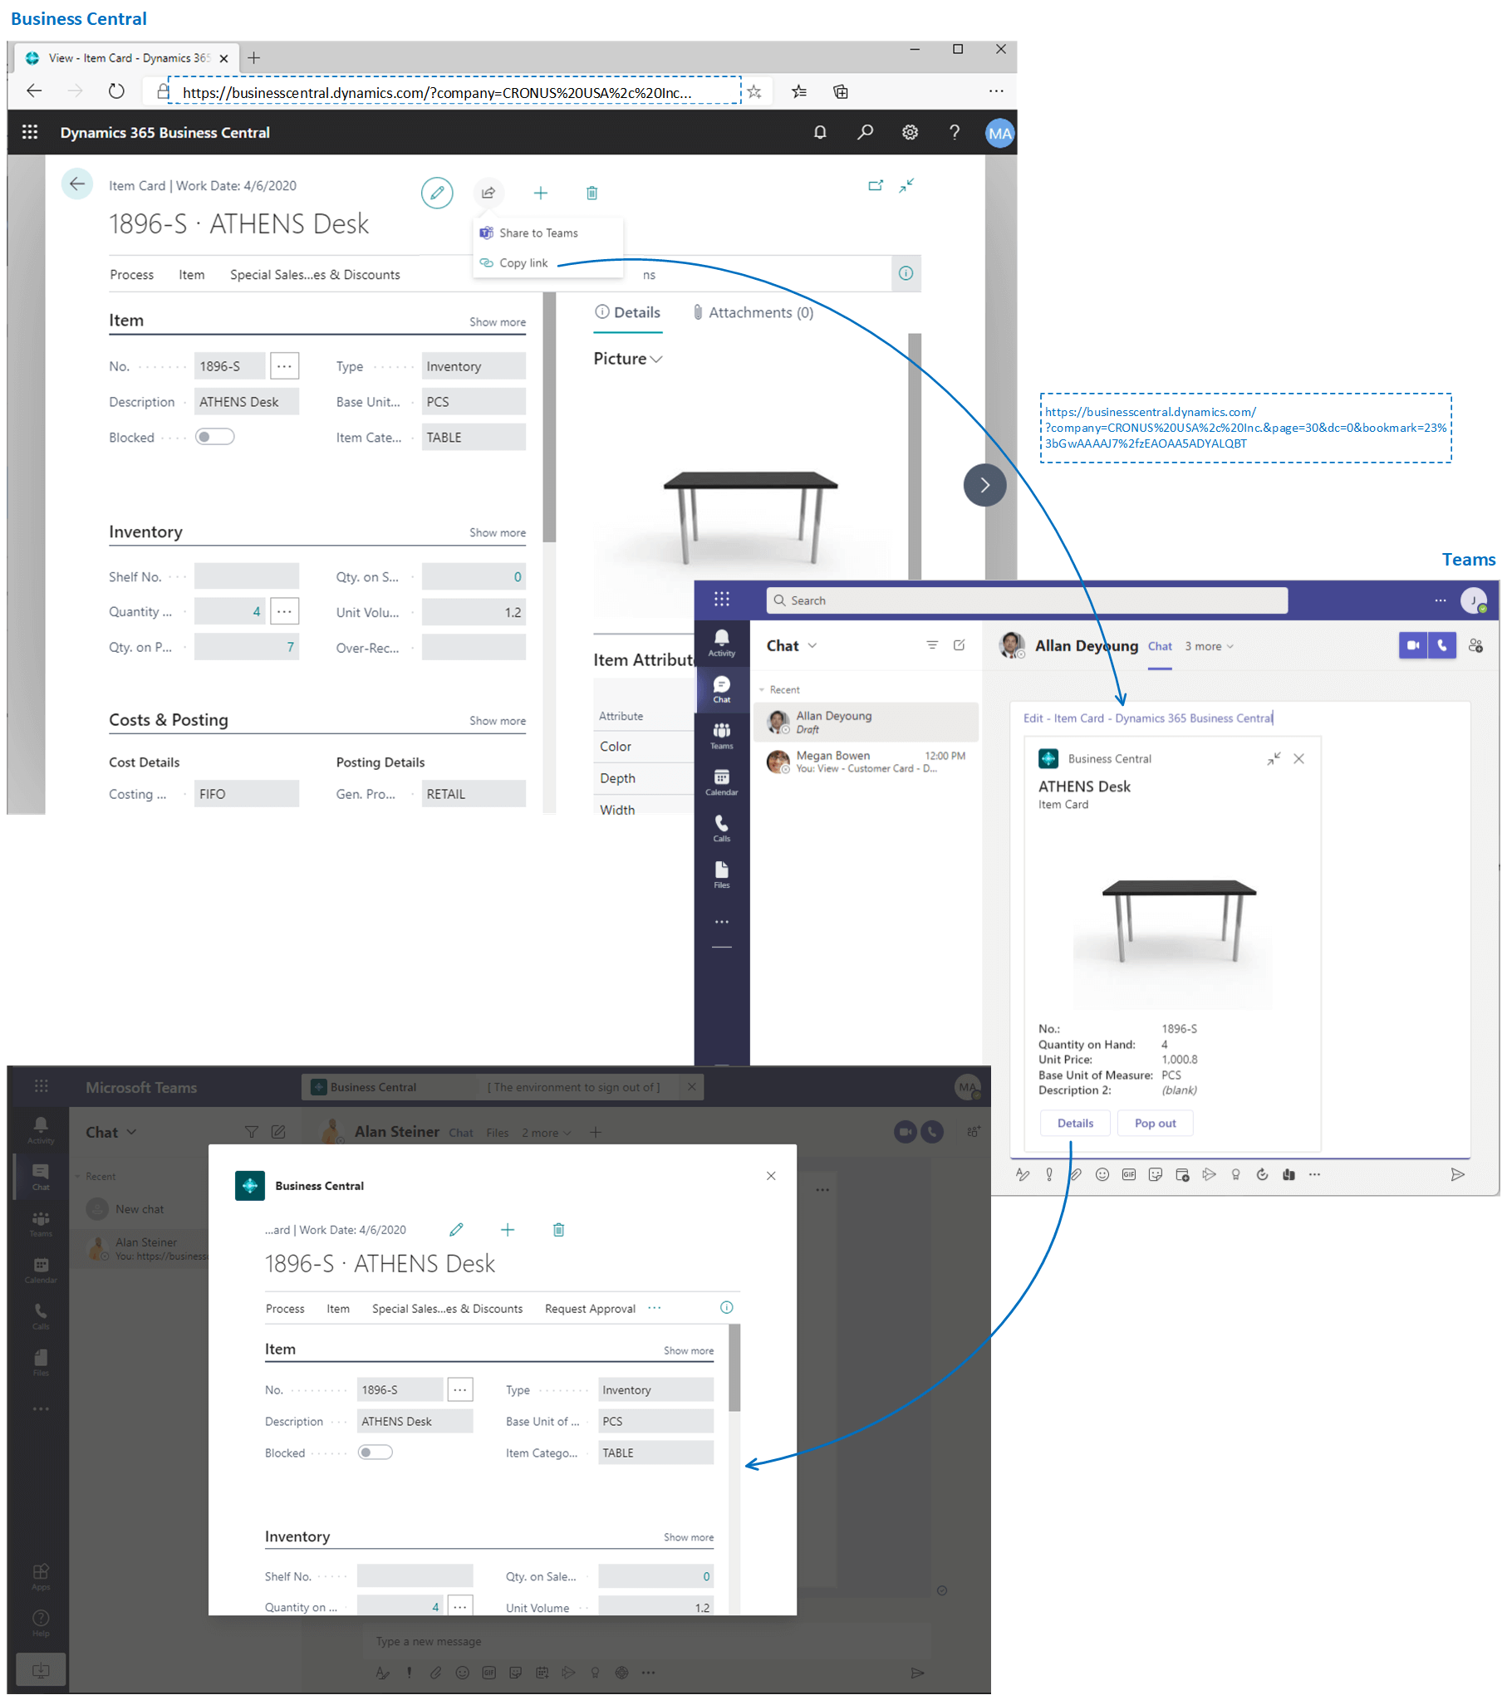Image resolution: width=1507 pixels, height=1695 pixels.
Task: Click the Pop out button on card
Action: tap(1155, 1124)
